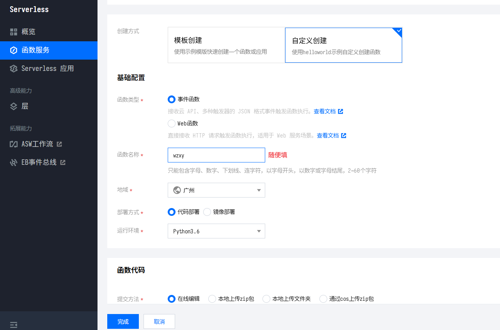Click the 完成 submit button
Viewport: 500px width, 330px height.
(x=123, y=321)
